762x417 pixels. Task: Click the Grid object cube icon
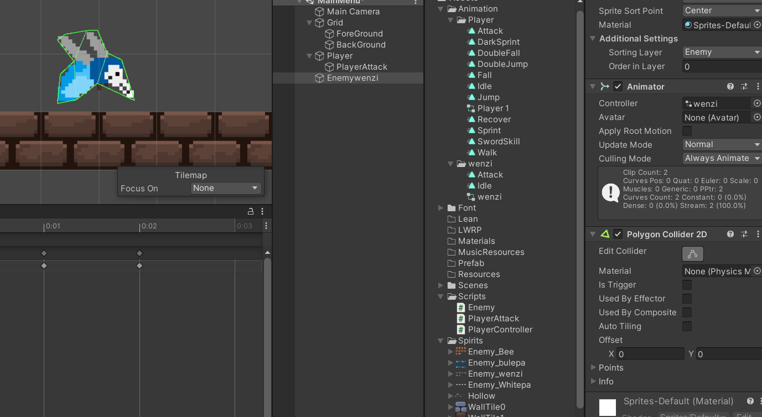click(319, 23)
